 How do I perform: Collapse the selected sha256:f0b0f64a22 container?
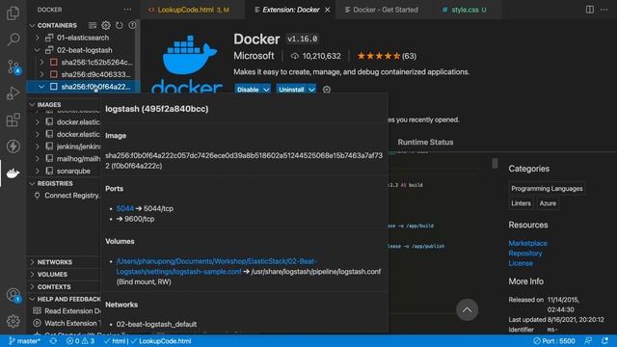pos(41,87)
